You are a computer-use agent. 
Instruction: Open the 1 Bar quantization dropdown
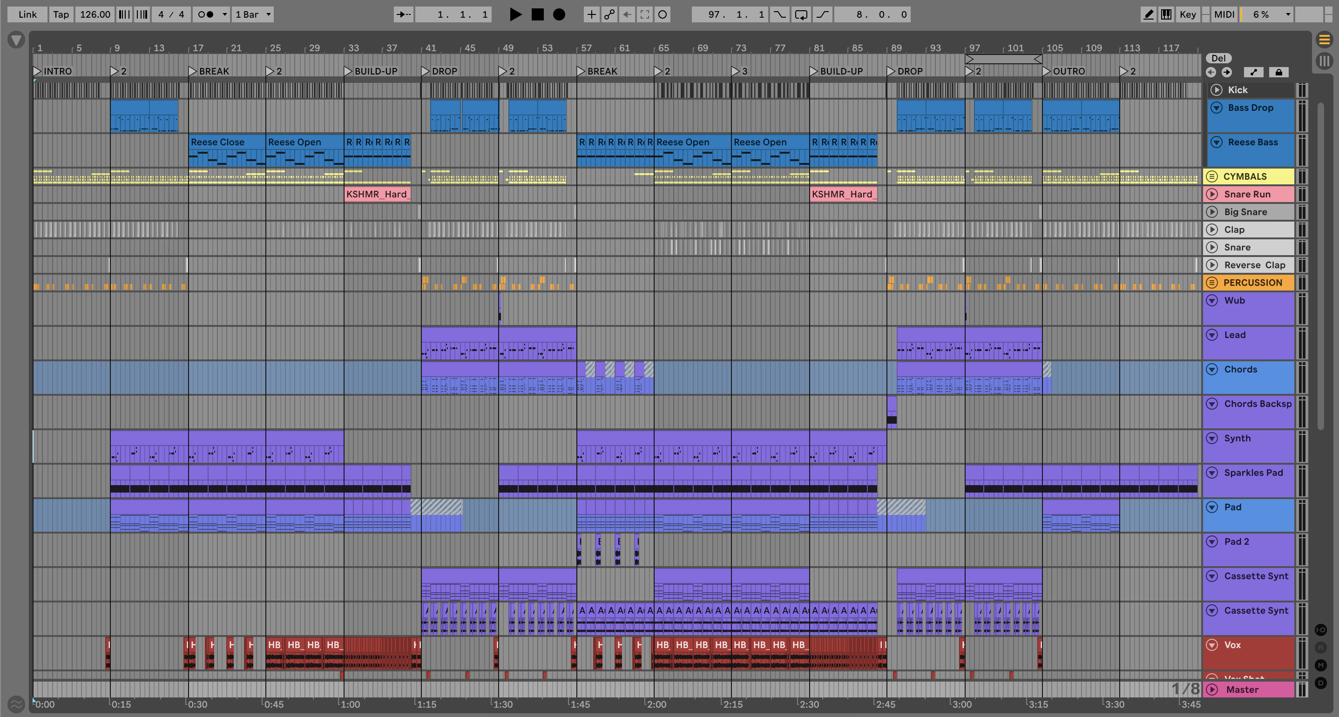[x=253, y=14]
